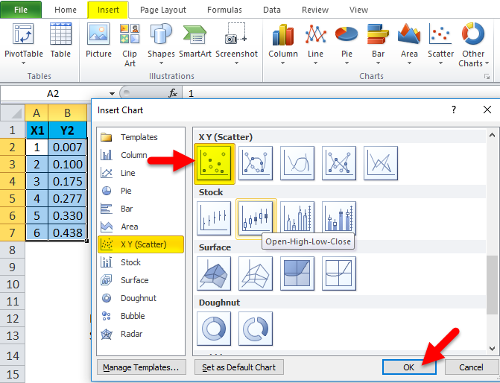Image resolution: width=500 pixels, height=383 pixels.
Task: Select Open-High-Low-Close stock chart thumbnail
Action: 256,218
